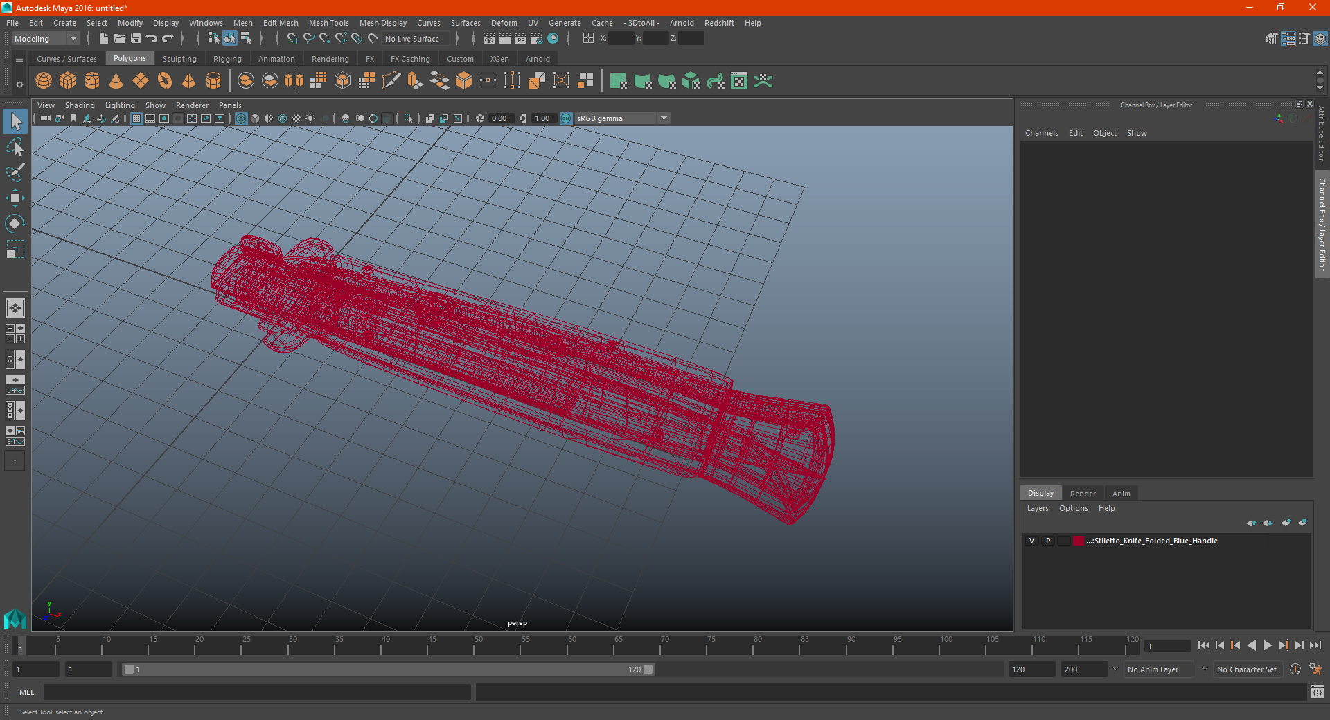Toggle wireframe shading in viewport toolbar
This screenshot has width=1330, height=720.
tap(241, 118)
